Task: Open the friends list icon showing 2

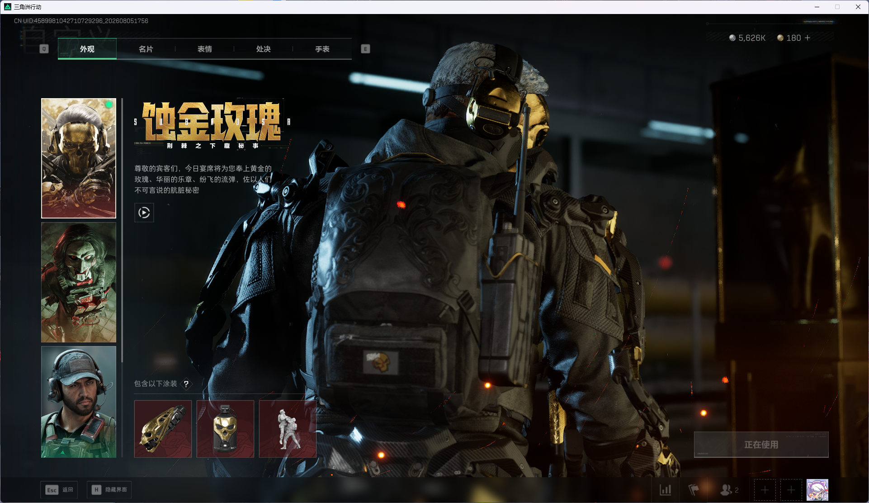Action: pyautogui.click(x=729, y=490)
